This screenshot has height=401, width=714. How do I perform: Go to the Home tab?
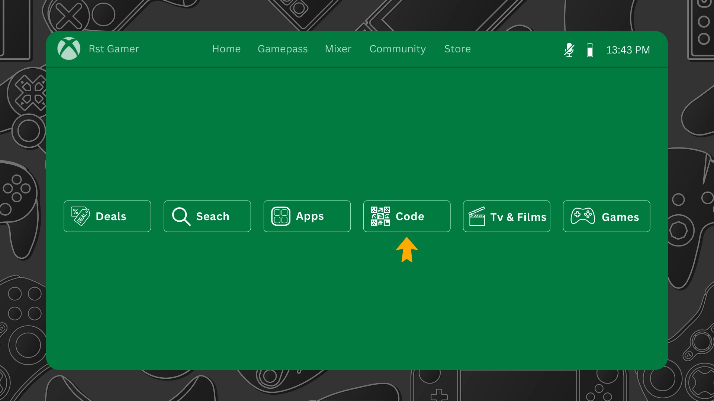tap(226, 49)
